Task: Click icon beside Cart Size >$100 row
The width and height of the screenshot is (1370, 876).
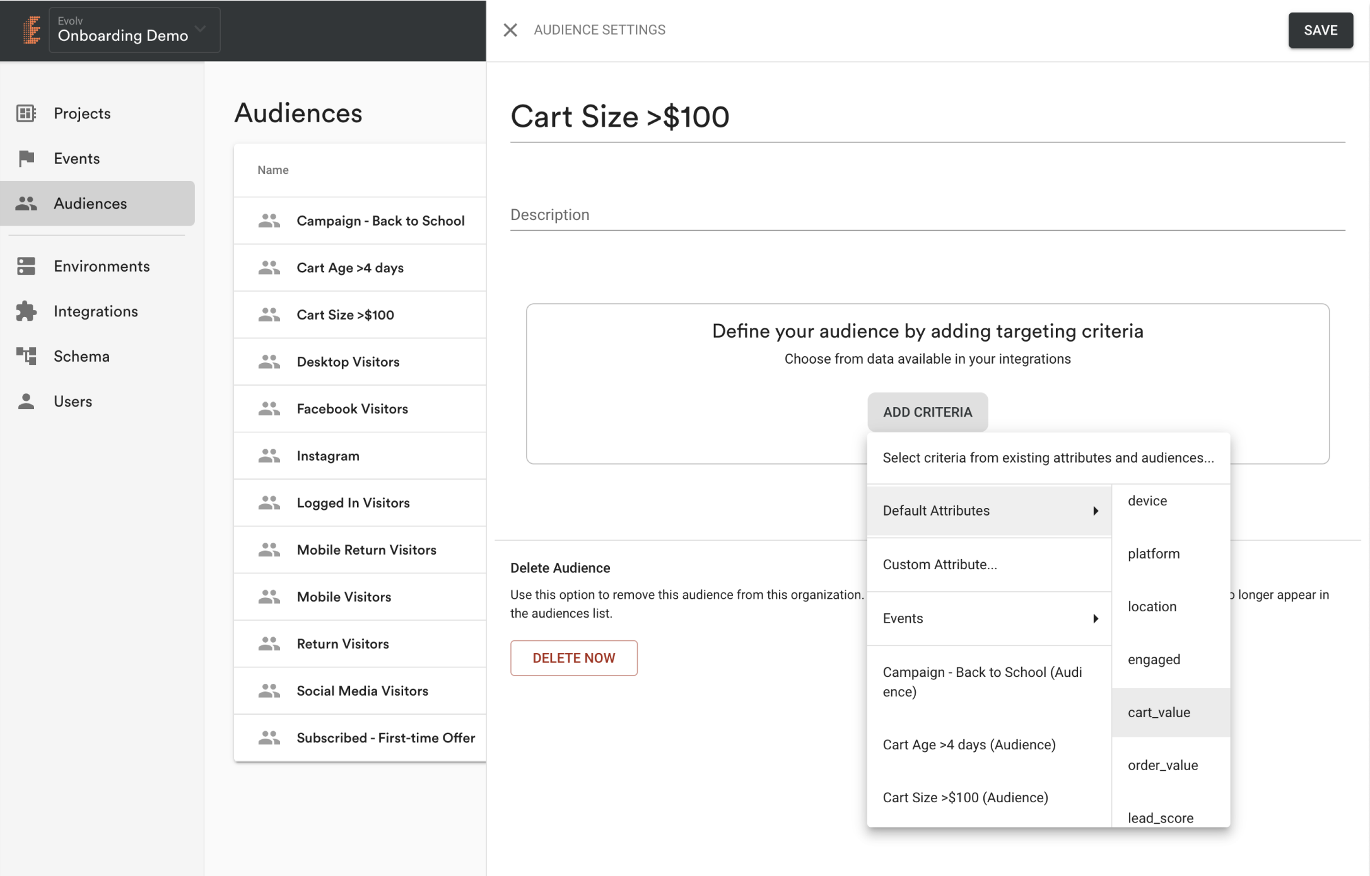Action: (269, 314)
